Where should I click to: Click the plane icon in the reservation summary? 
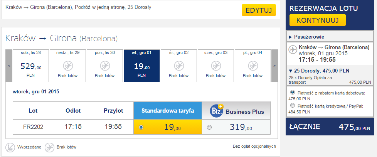pos(293,49)
